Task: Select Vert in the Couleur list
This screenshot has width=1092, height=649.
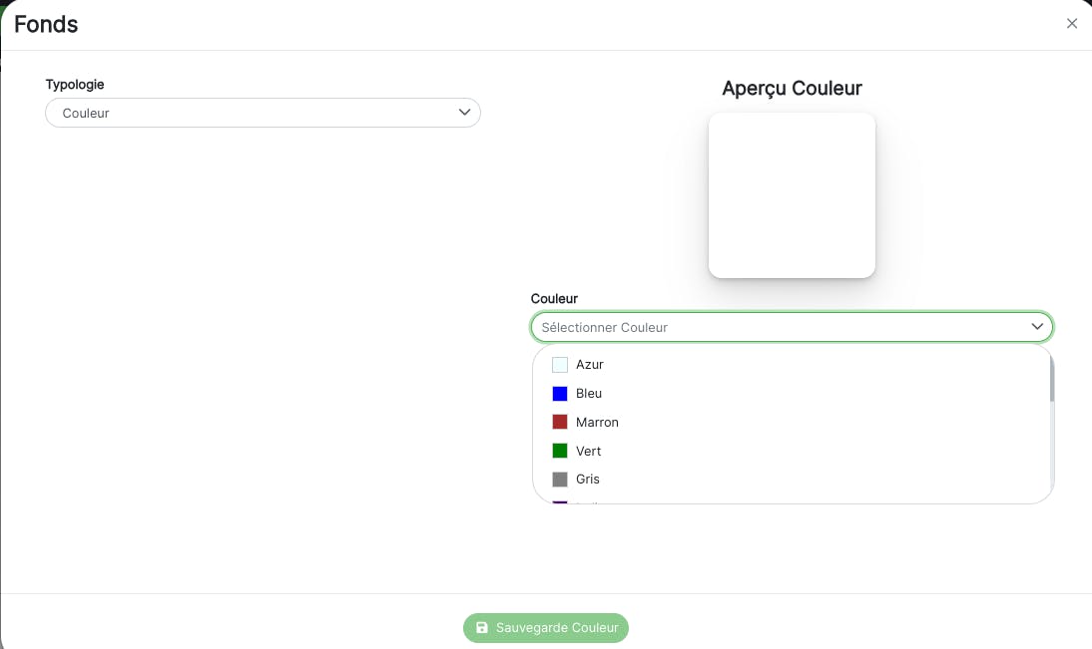Action: (x=588, y=452)
